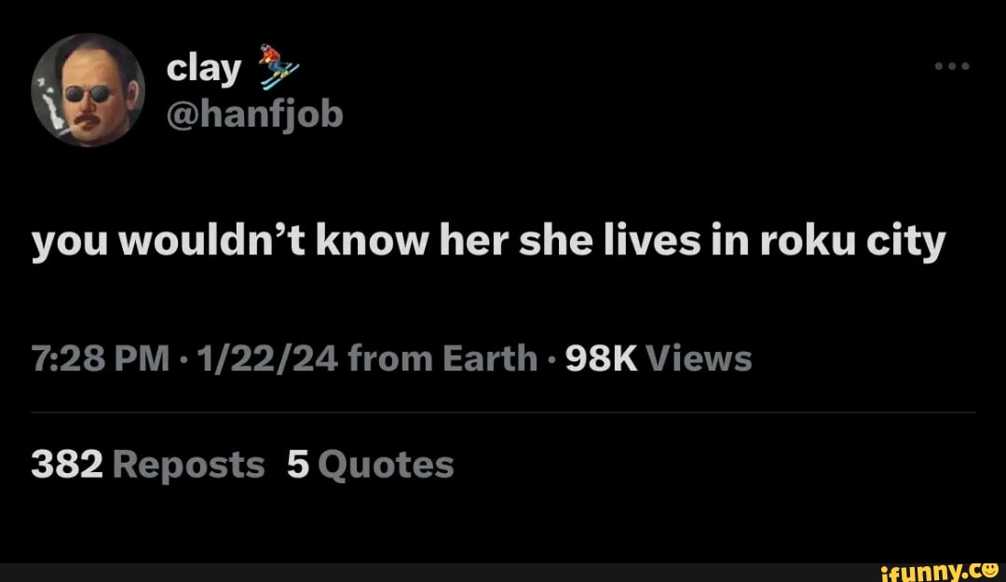Click the Reposts label
Viewport: 1006px width, 582px height.
coord(188,466)
